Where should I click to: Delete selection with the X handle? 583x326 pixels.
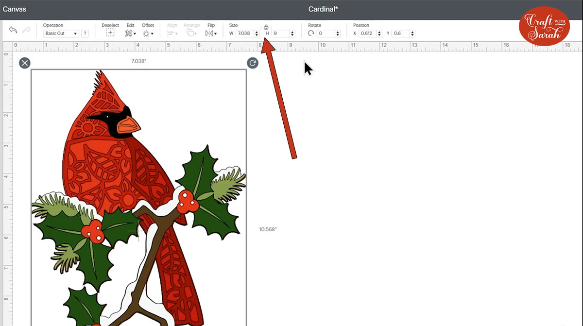[x=25, y=63]
